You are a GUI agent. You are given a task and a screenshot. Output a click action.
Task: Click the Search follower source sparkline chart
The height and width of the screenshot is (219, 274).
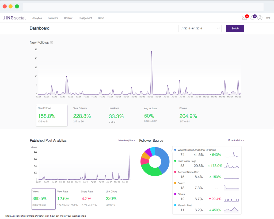pyautogui.click(x=232, y=188)
